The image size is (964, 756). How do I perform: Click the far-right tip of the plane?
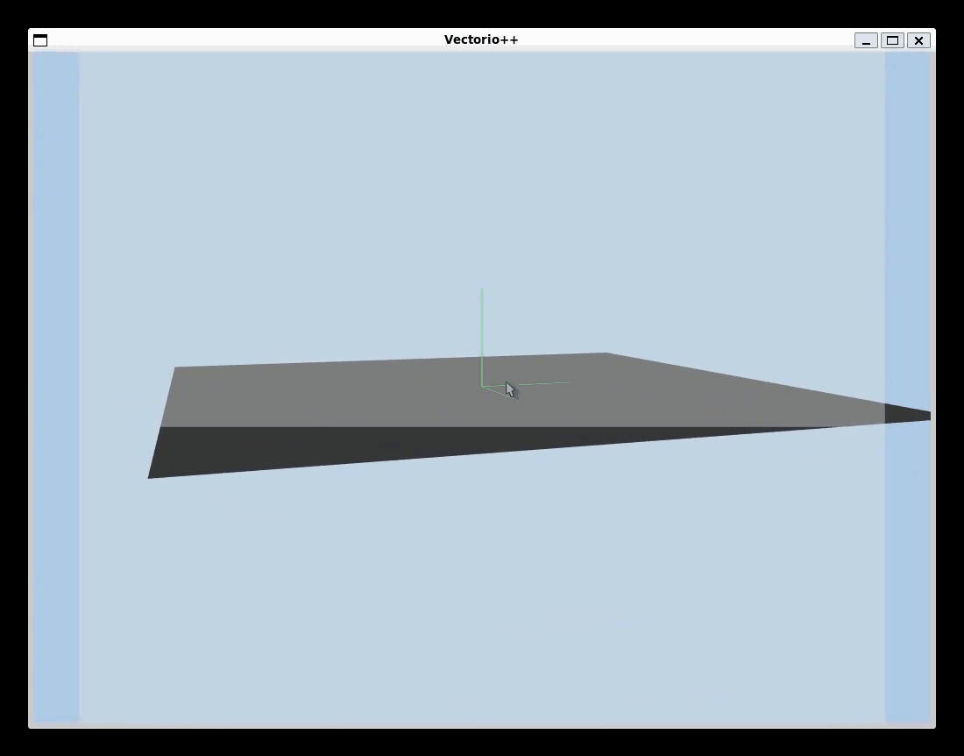point(925,414)
